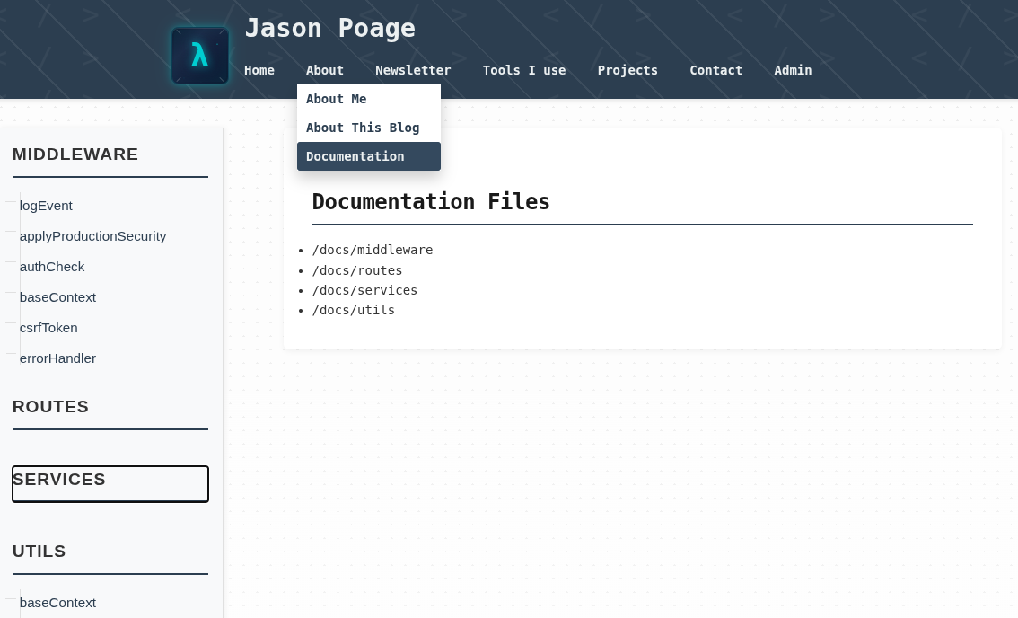The width and height of the screenshot is (1018, 618).
Task: Expand the About dropdown menu
Action: [324, 70]
